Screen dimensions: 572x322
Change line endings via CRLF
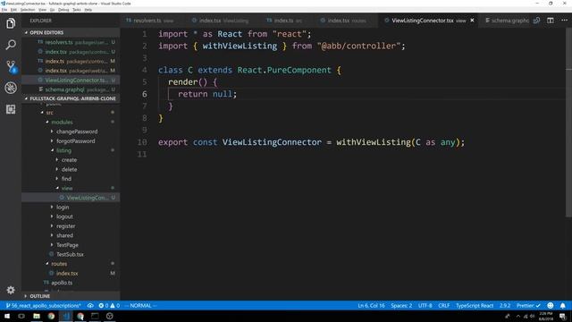pos(443,306)
